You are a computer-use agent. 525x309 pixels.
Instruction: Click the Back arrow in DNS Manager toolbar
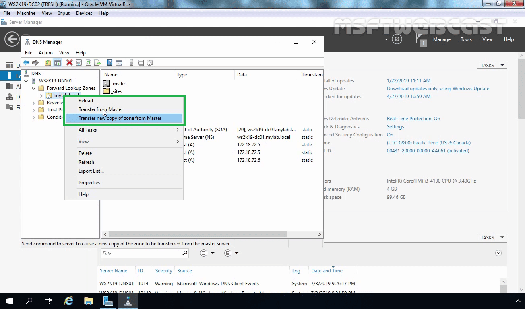(x=26, y=62)
